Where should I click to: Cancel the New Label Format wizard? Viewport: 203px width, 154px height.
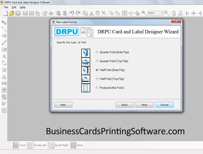point(164,105)
